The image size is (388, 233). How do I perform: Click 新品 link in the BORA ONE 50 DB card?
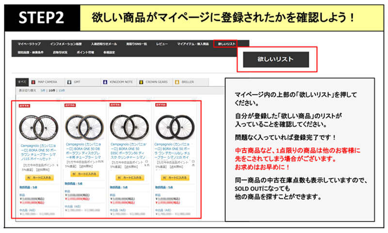coord(67,191)
